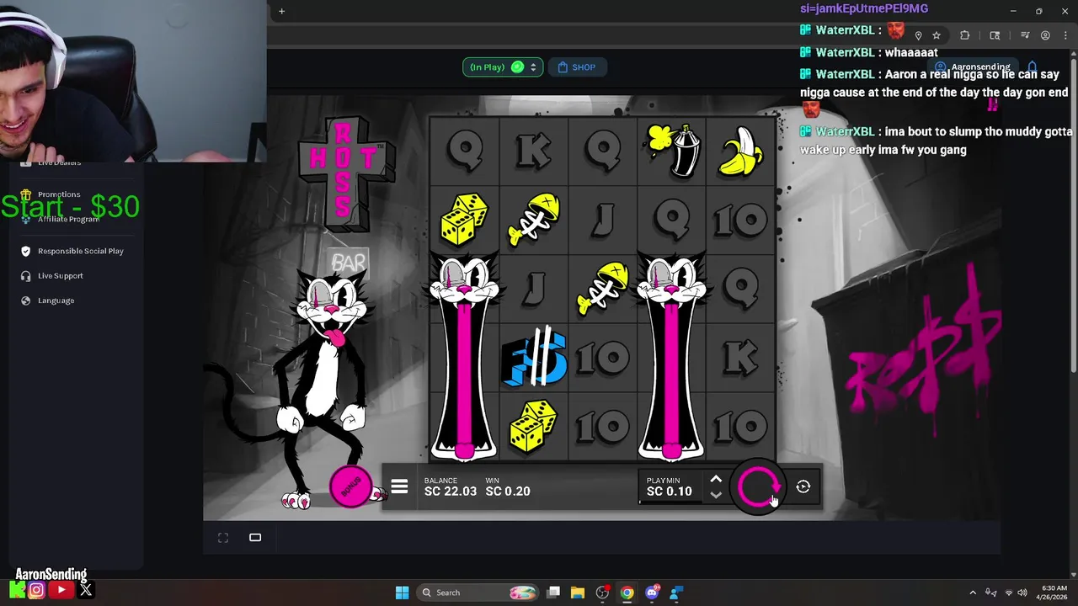This screenshot has height=606, width=1078.
Task: Click the Live Support headset icon
Action: (x=25, y=275)
